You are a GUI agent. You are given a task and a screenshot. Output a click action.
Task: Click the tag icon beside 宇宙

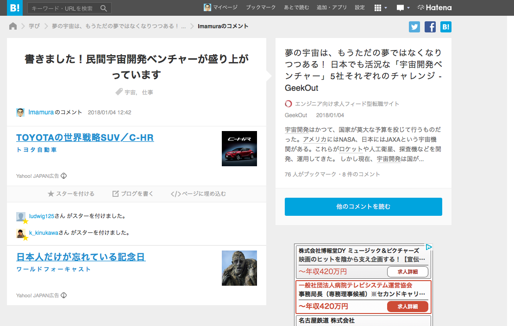click(119, 92)
